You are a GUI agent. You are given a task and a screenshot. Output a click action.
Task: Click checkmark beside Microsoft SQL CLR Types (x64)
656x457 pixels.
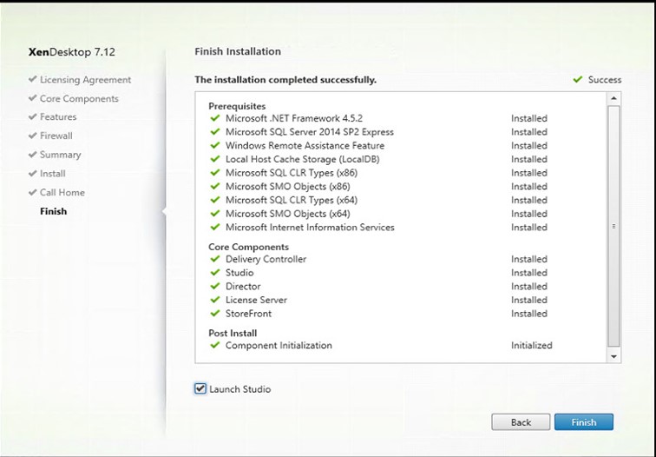tap(215, 200)
